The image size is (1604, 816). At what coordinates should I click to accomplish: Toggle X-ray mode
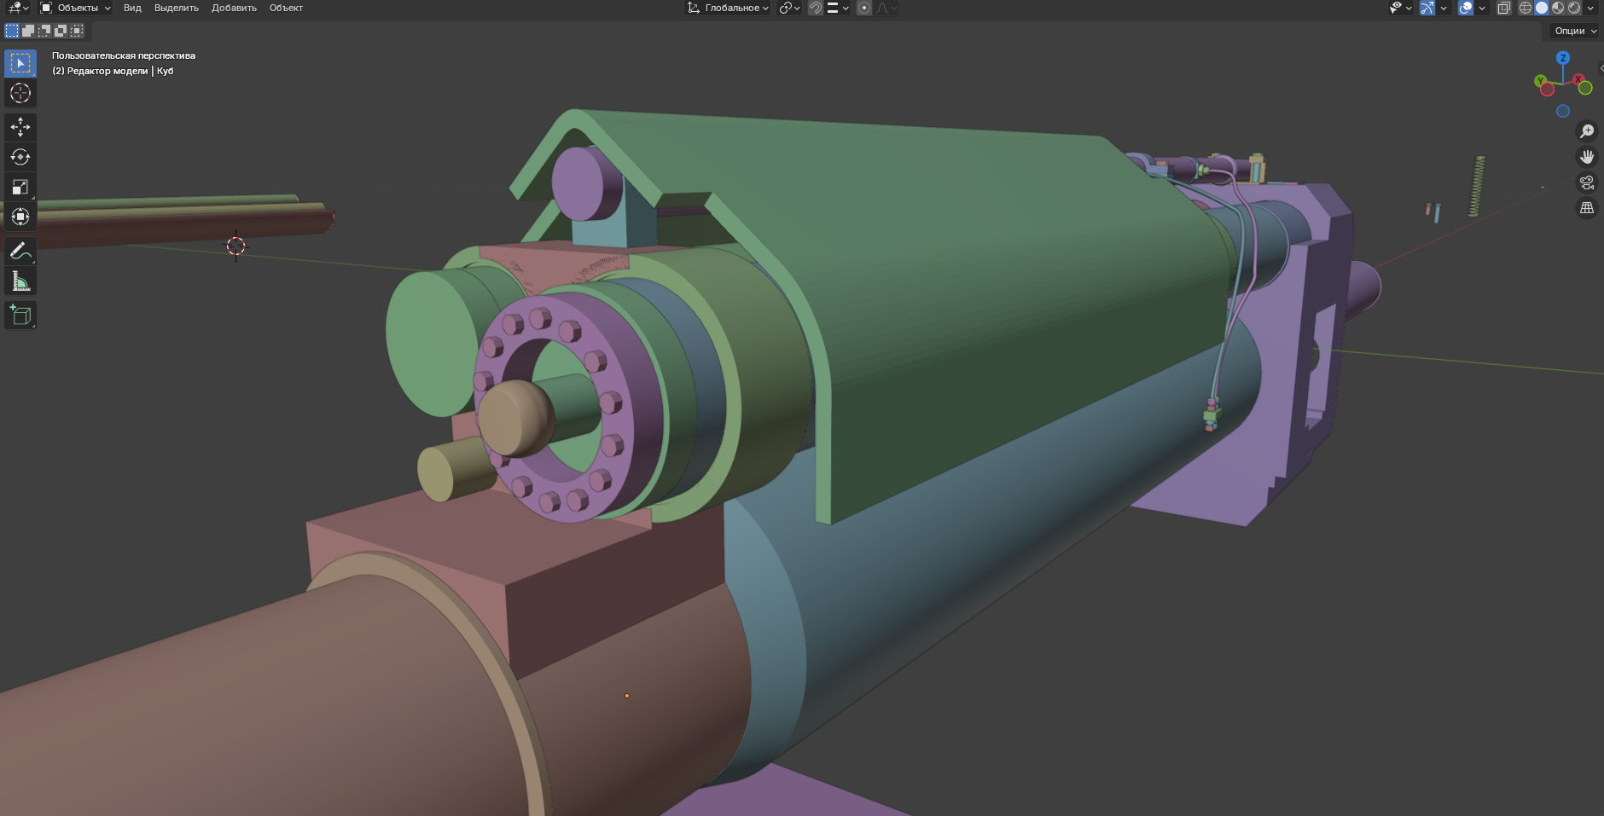(x=1504, y=8)
